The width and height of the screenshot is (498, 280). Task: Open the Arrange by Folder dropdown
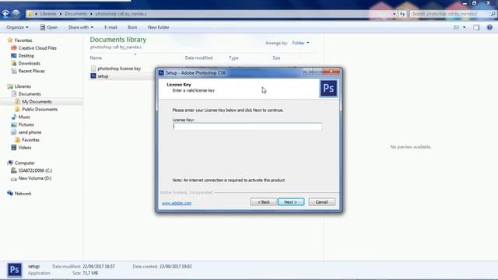coord(300,43)
